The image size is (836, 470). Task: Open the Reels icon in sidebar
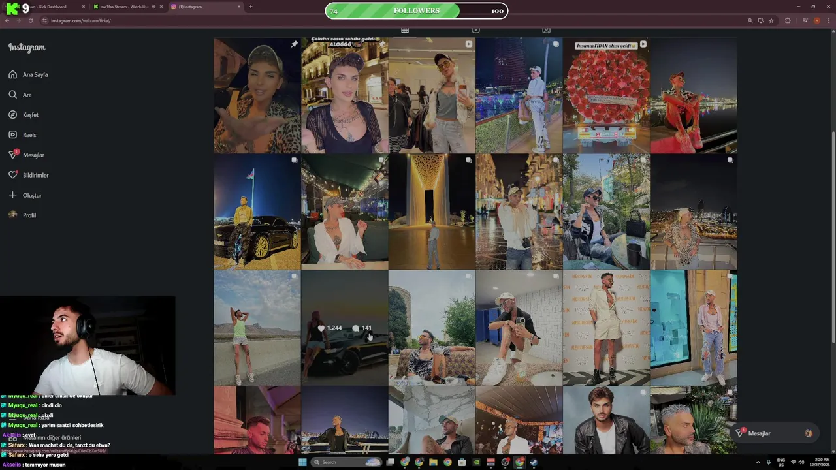click(x=12, y=134)
